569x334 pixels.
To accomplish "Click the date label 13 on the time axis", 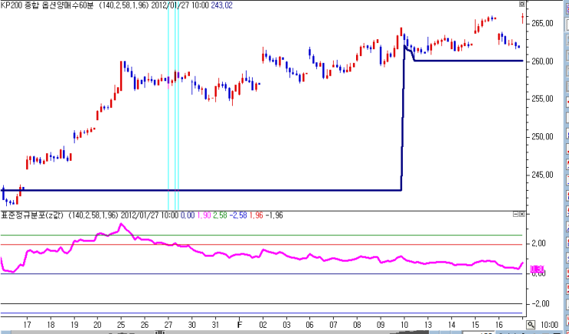I will coord(428,325).
